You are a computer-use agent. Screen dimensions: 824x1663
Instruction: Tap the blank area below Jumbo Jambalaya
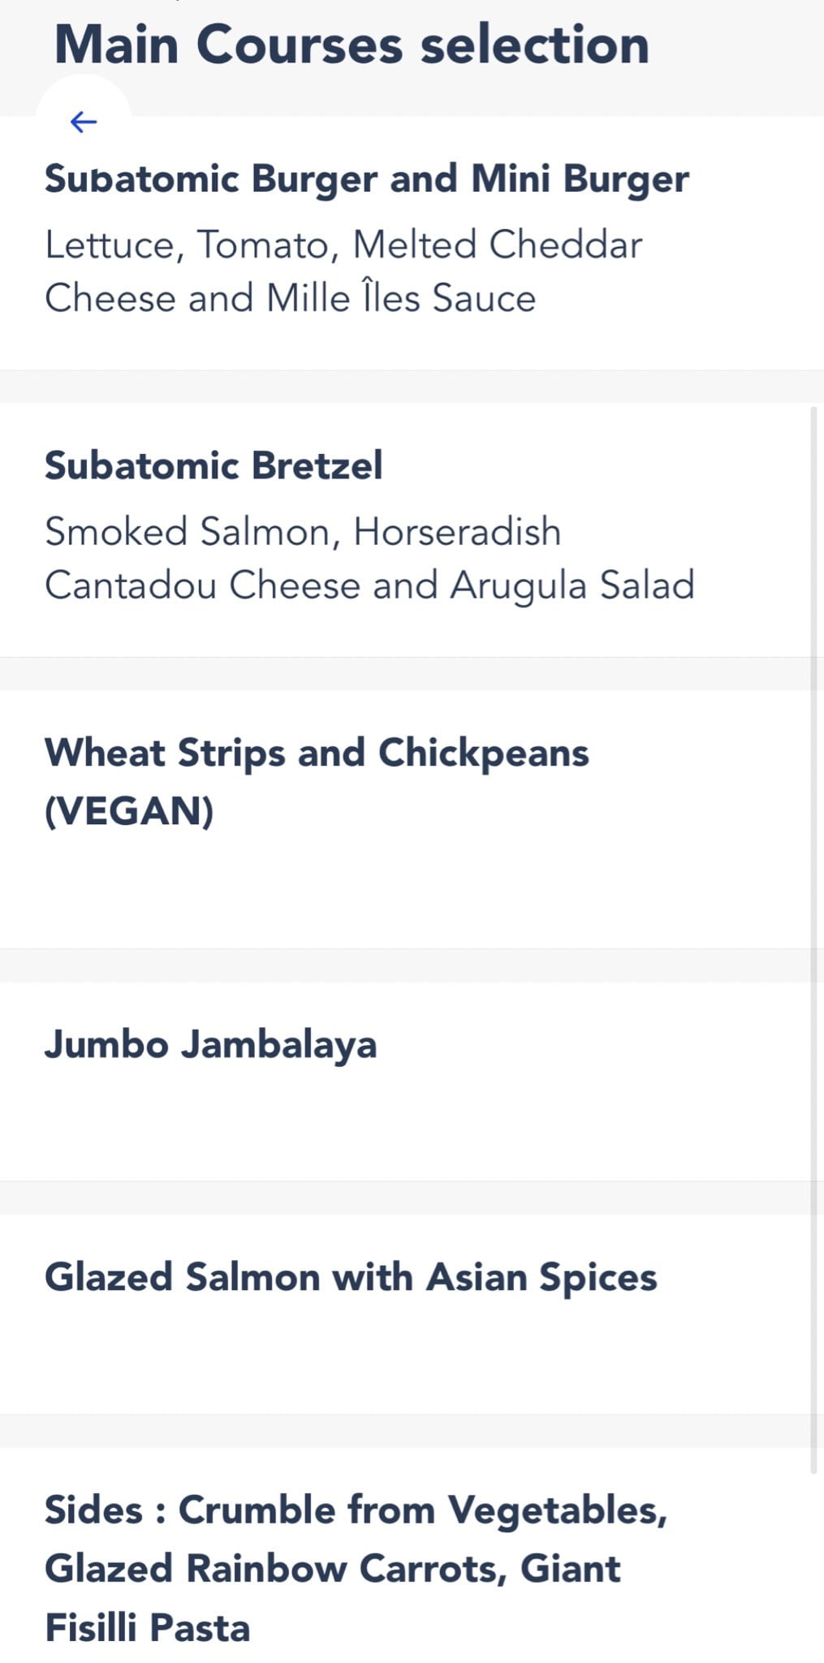pyautogui.click(x=406, y=1129)
